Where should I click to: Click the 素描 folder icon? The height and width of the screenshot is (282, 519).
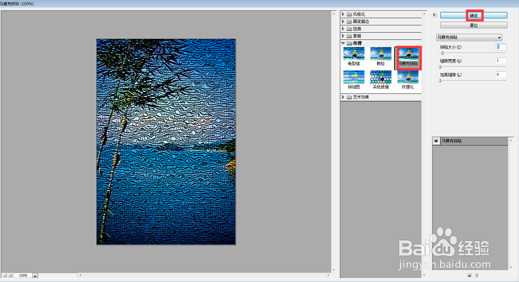coord(349,36)
